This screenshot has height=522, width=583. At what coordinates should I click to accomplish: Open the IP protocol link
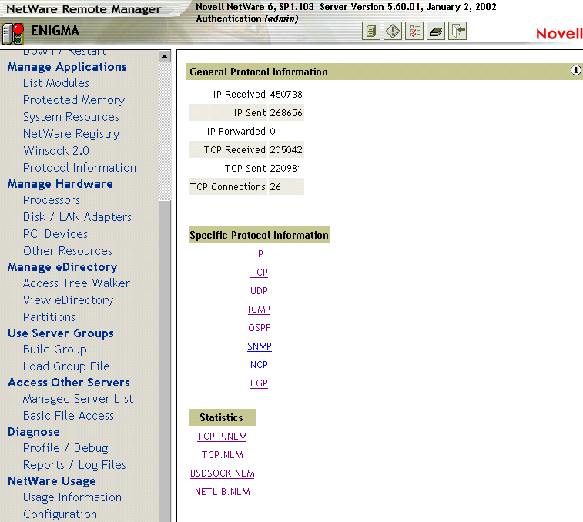point(259,254)
